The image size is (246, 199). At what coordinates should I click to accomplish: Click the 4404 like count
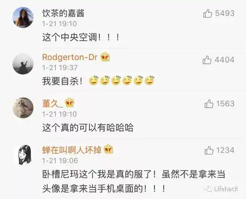pyautogui.click(x=224, y=60)
